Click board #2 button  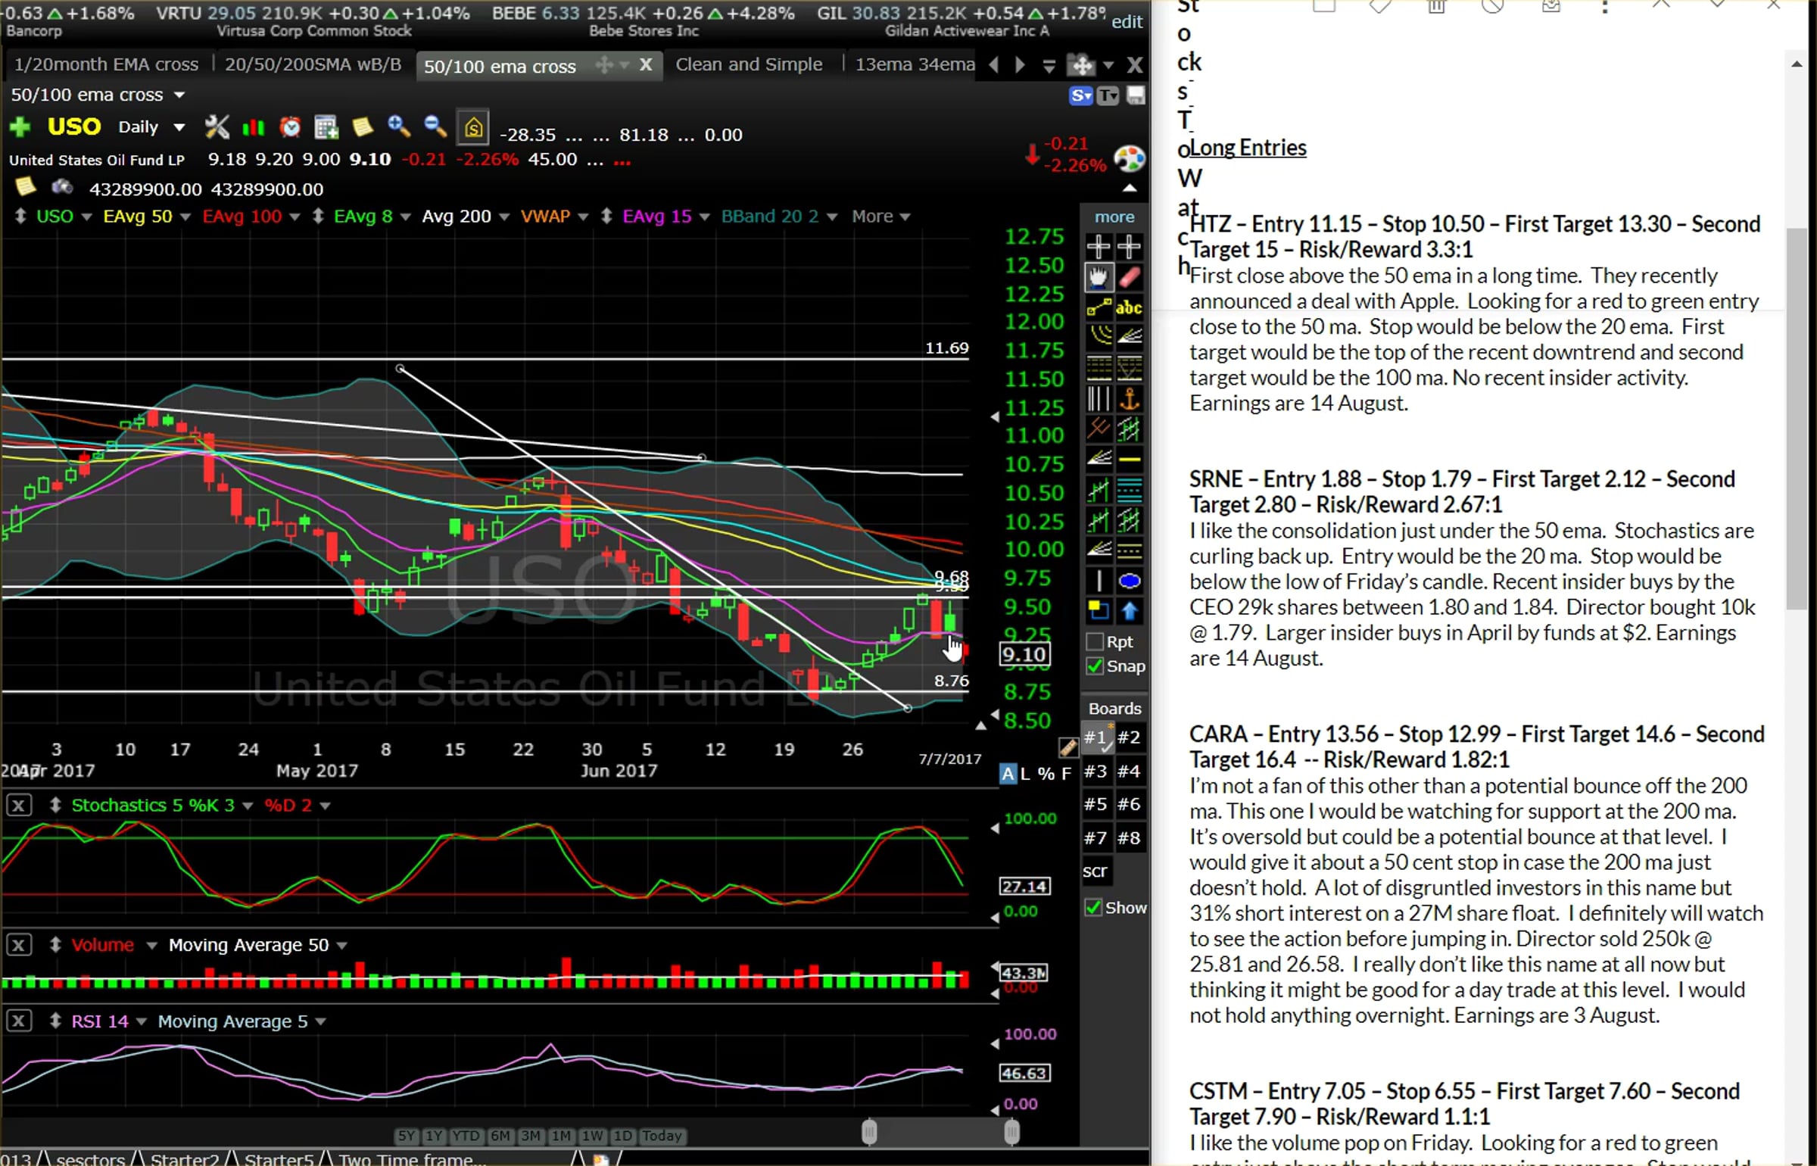[x=1129, y=737]
